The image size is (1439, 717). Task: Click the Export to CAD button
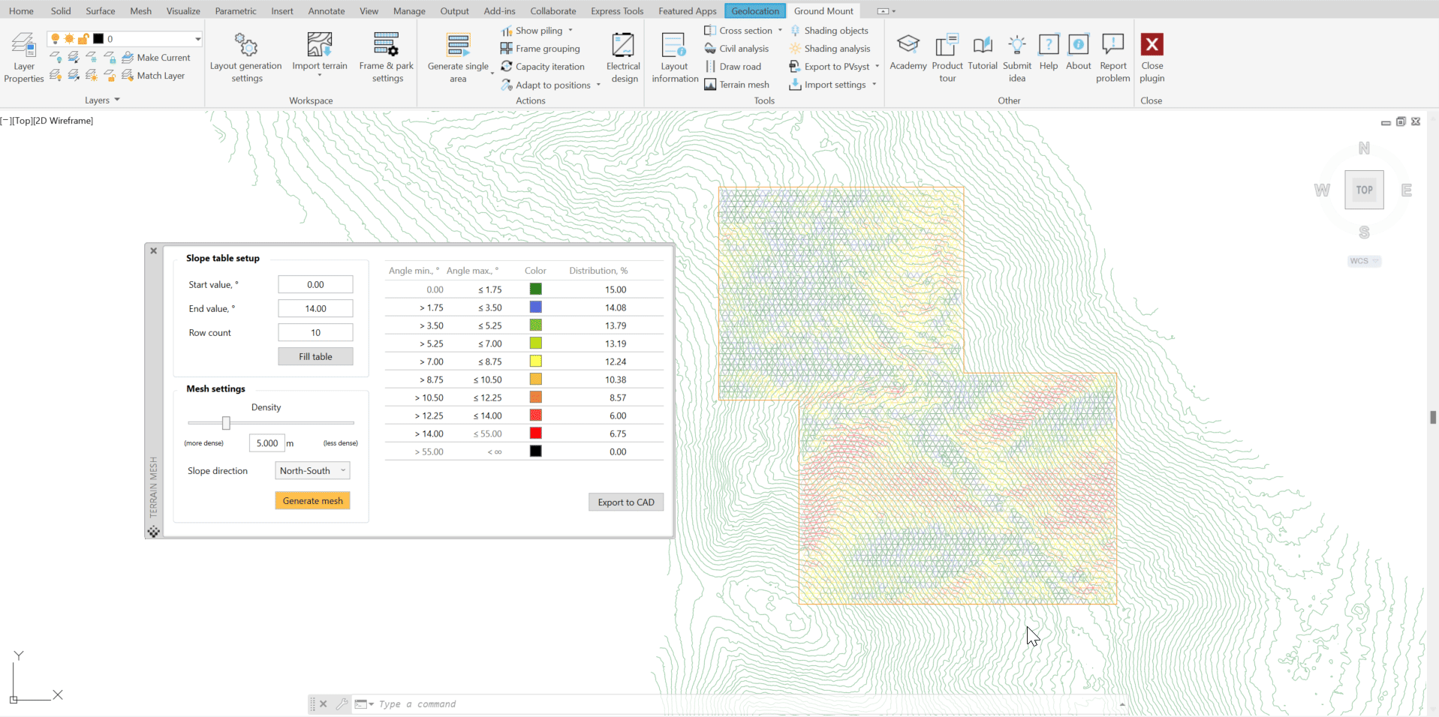tap(625, 502)
